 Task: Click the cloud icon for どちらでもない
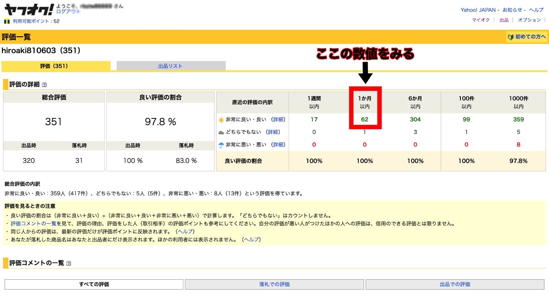pos(221,132)
